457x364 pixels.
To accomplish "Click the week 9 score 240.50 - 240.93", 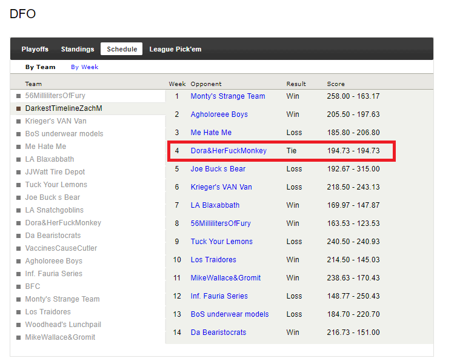I will click(353, 242).
